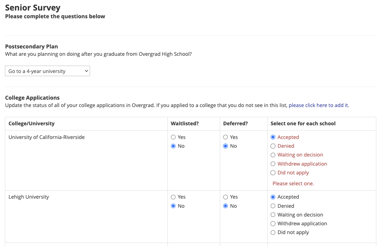Select Waitlisted Yes for UC Riverside
Screen dimensions: 383x246
coord(173,137)
